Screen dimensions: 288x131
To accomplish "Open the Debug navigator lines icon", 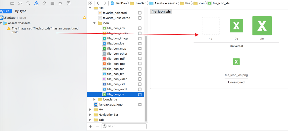I will pos(52,3).
